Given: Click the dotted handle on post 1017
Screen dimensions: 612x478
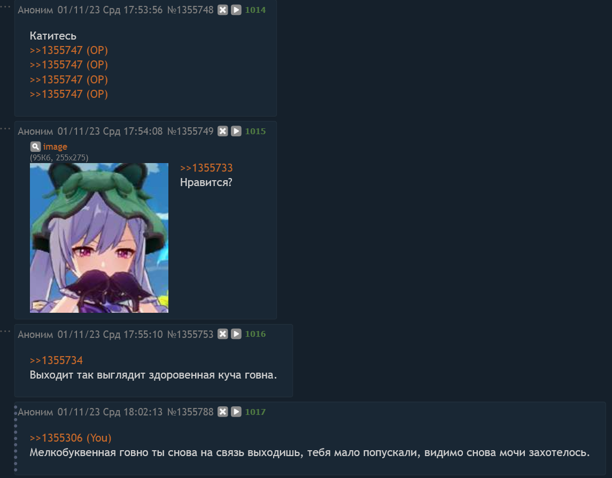Looking at the screenshot, I should tap(16, 439).
